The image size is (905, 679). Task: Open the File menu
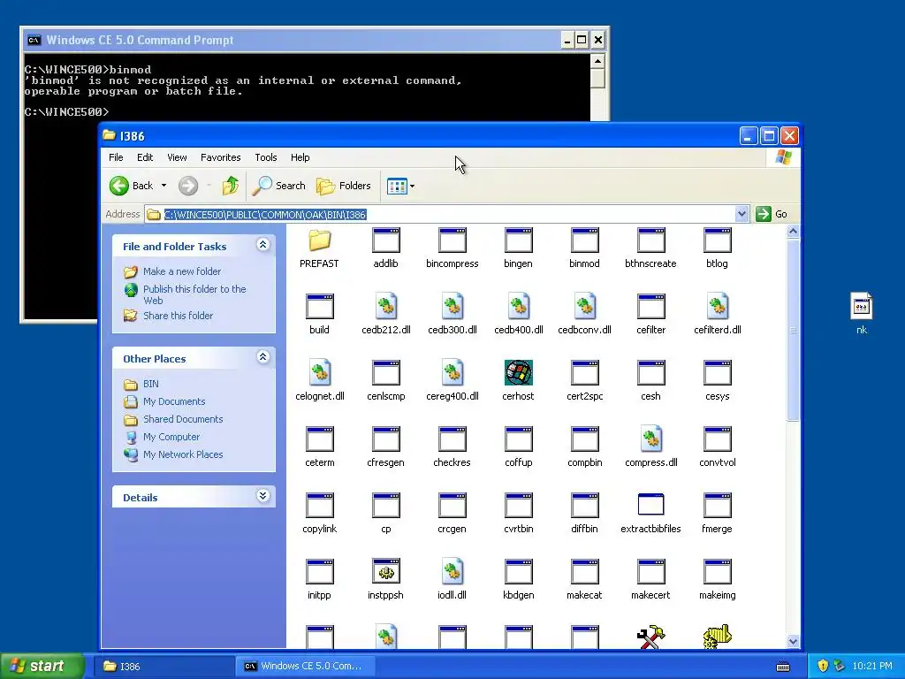coord(116,157)
